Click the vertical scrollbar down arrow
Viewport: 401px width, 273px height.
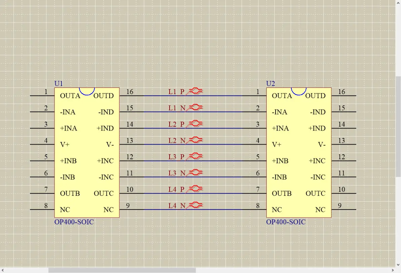(398, 265)
